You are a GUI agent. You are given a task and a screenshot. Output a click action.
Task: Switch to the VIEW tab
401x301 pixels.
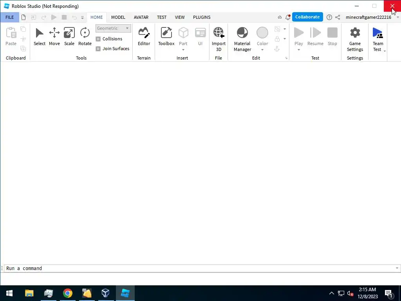click(179, 17)
